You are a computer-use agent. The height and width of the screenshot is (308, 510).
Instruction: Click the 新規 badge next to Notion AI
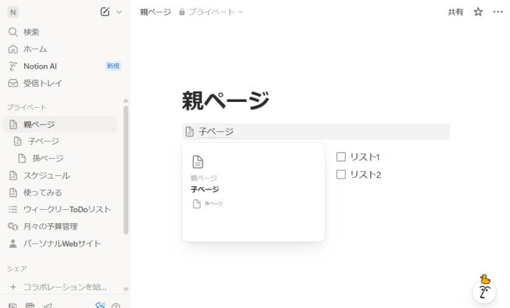click(x=113, y=66)
